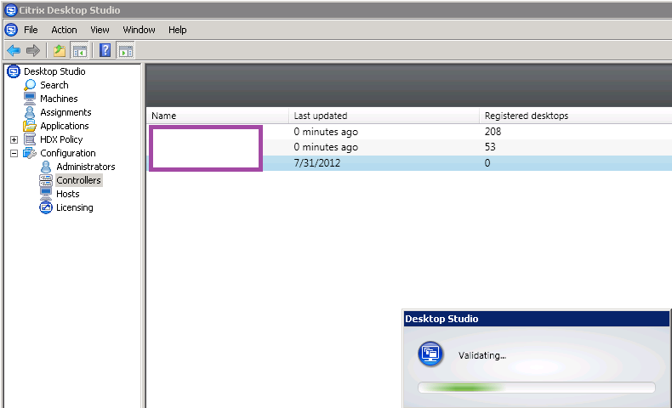The width and height of the screenshot is (672, 408).
Task: Click the Up one level folder icon
Action: click(60, 50)
